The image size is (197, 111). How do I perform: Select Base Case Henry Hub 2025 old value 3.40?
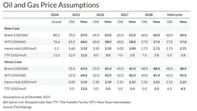pyautogui.click(x=72, y=48)
